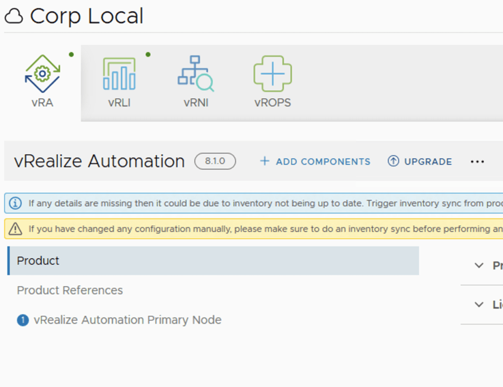Screen dimensions: 503x387
Task: Click the Corp Local environment title
Action: tap(86, 17)
